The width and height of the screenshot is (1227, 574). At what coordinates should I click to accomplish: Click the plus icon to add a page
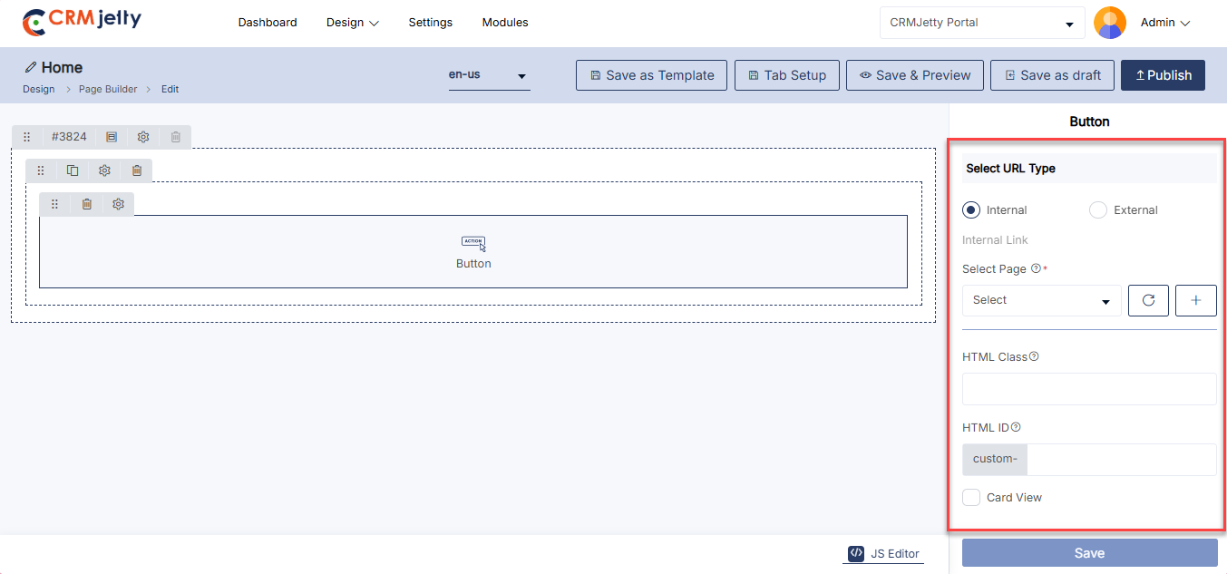coord(1195,300)
